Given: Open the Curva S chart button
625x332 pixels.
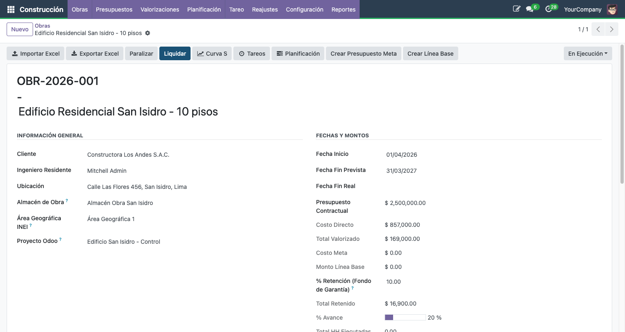Looking at the screenshot, I should (x=212, y=54).
